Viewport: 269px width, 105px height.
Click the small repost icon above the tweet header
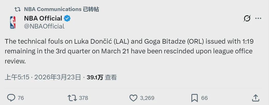[18, 9]
